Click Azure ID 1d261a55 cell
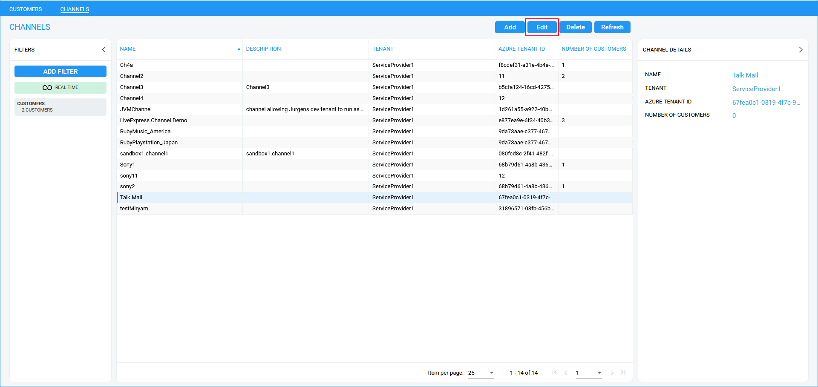Image resolution: width=818 pixels, height=387 pixels. pyautogui.click(x=525, y=109)
